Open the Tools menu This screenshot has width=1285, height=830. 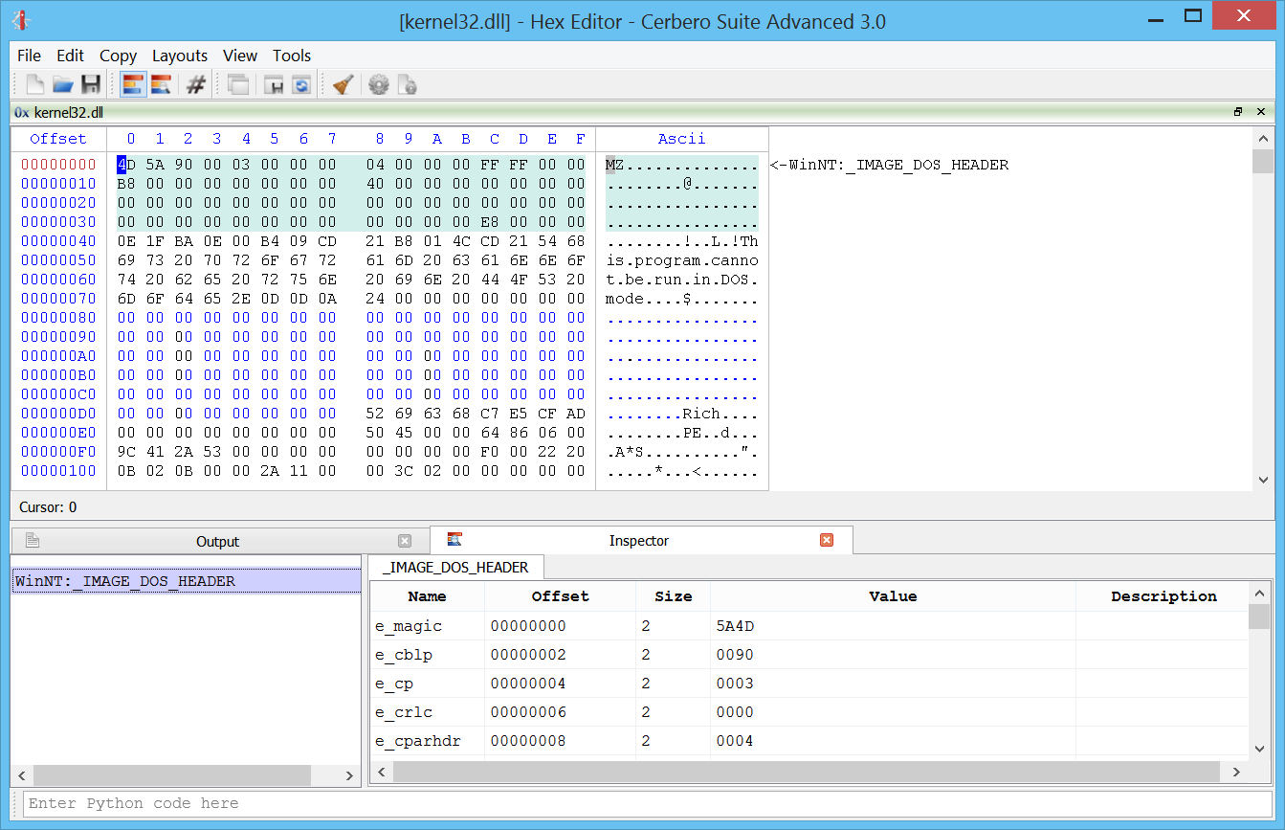click(292, 56)
